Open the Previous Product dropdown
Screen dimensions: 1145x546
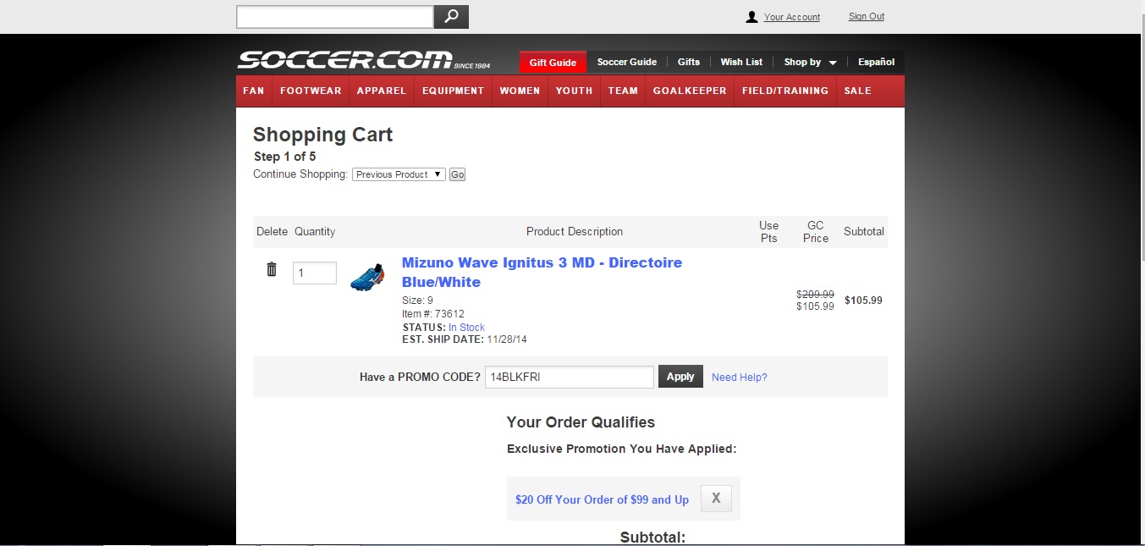(x=399, y=174)
